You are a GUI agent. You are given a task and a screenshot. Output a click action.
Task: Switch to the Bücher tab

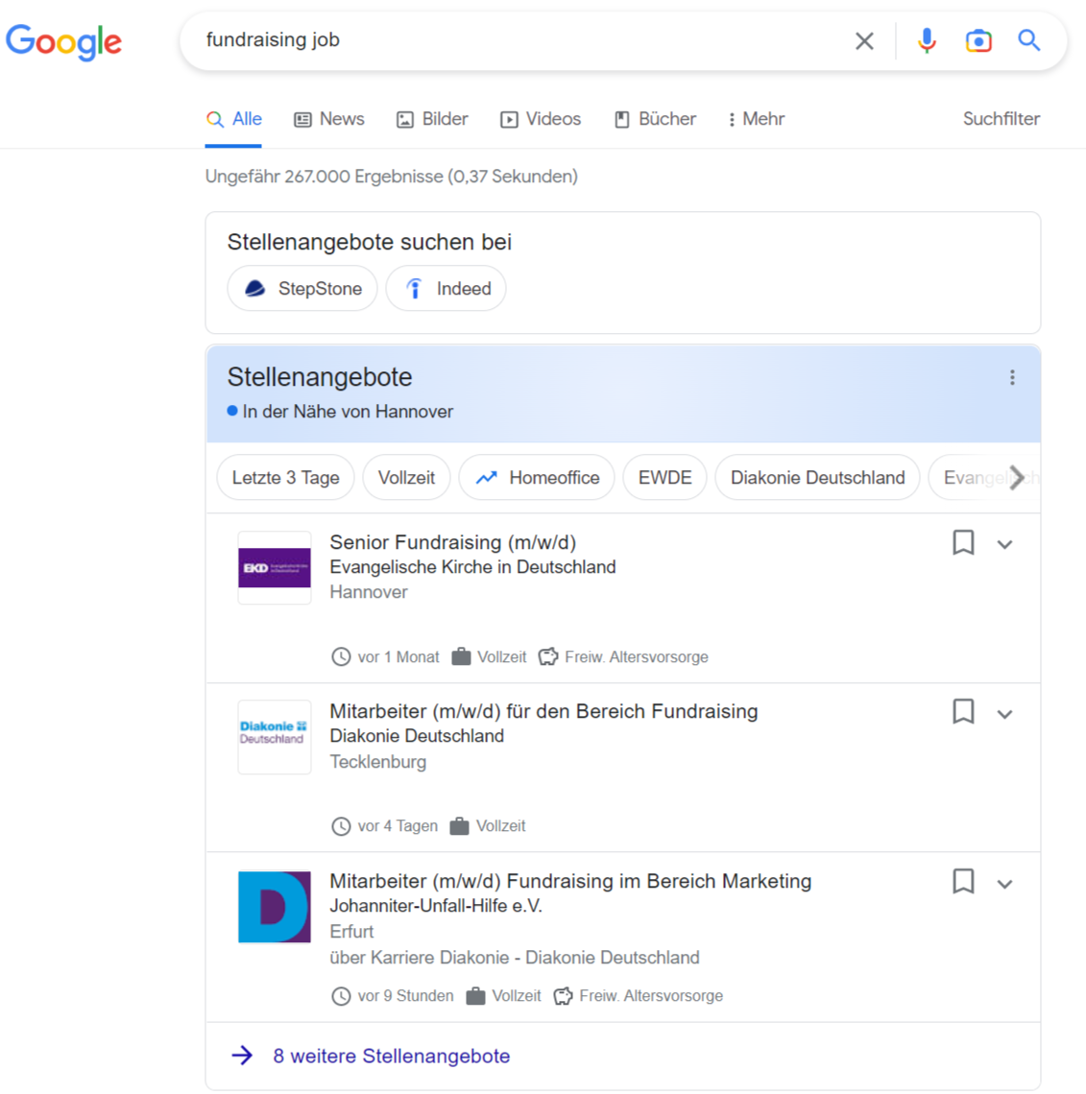(x=655, y=119)
